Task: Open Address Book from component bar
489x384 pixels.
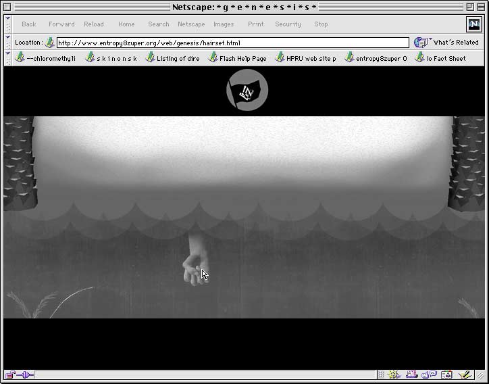Action: [446, 375]
